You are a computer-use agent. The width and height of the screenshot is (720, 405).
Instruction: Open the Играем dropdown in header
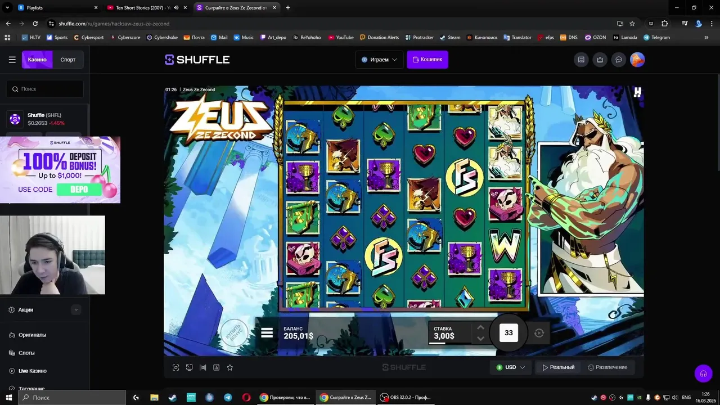pos(379,60)
